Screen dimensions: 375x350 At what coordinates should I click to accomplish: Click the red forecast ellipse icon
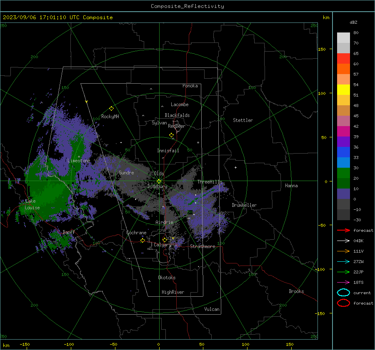pyautogui.click(x=343, y=303)
